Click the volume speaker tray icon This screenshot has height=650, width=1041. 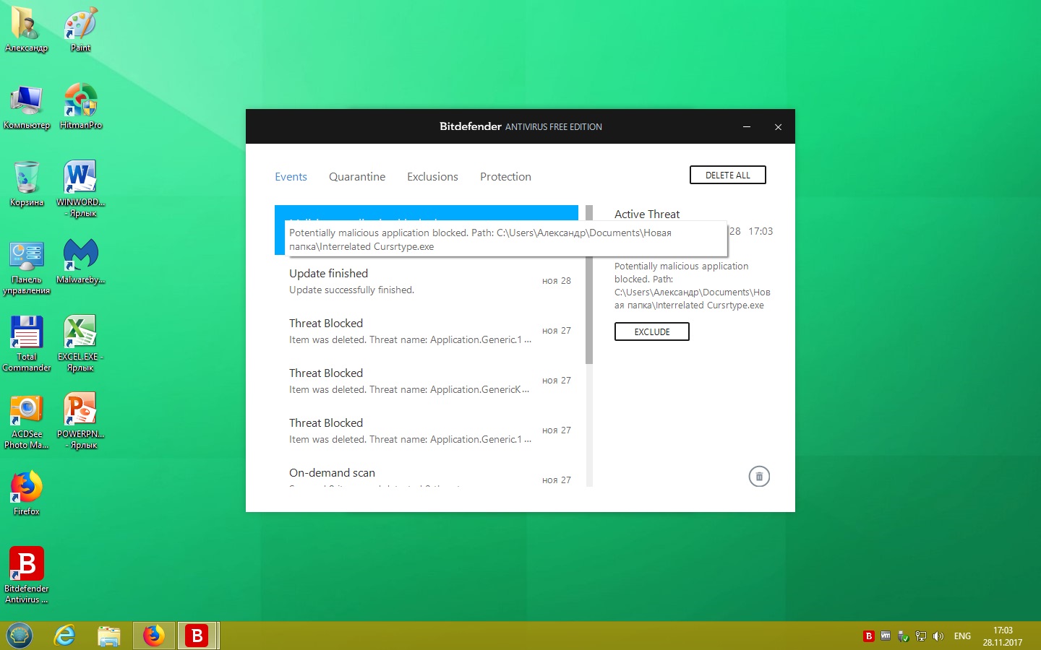pyautogui.click(x=938, y=636)
